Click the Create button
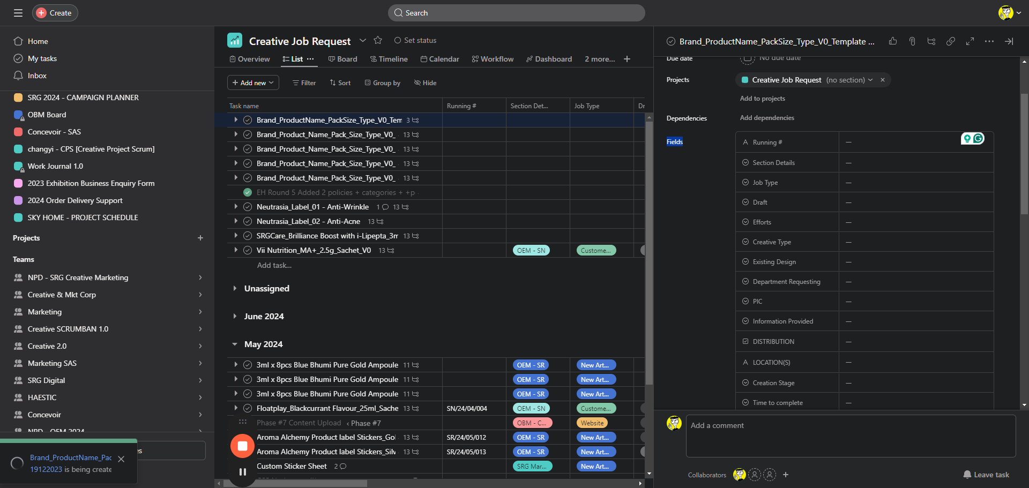 point(55,13)
